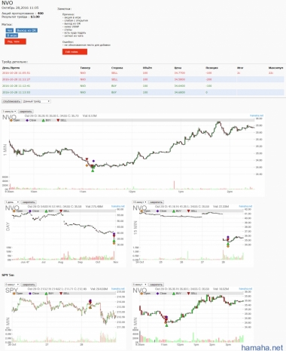Click the NVO ticker heading at page top
This screenshot has width=286, height=351.
[x=8, y=3]
